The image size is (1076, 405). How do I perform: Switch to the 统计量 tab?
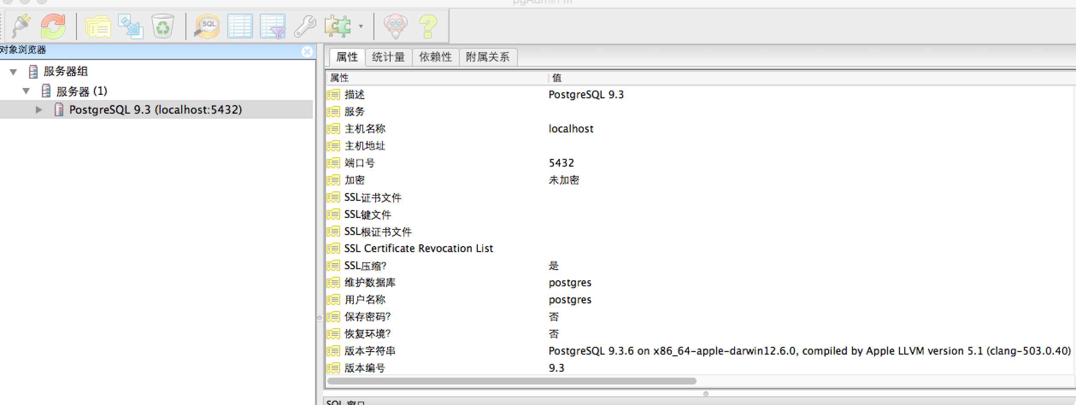[388, 57]
